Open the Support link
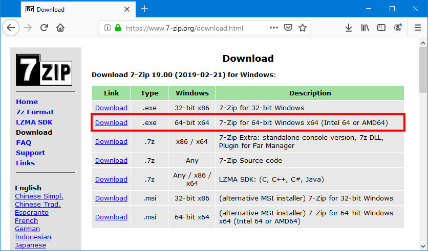Screen dimensions: 428x251 [x=30, y=153]
